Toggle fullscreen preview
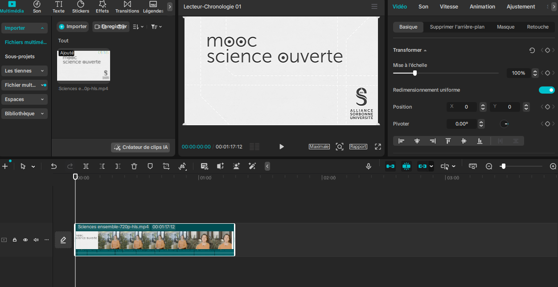The width and height of the screenshot is (558, 287). coord(378,147)
